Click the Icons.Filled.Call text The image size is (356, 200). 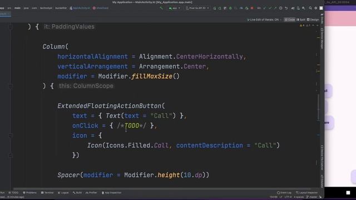click(137, 146)
